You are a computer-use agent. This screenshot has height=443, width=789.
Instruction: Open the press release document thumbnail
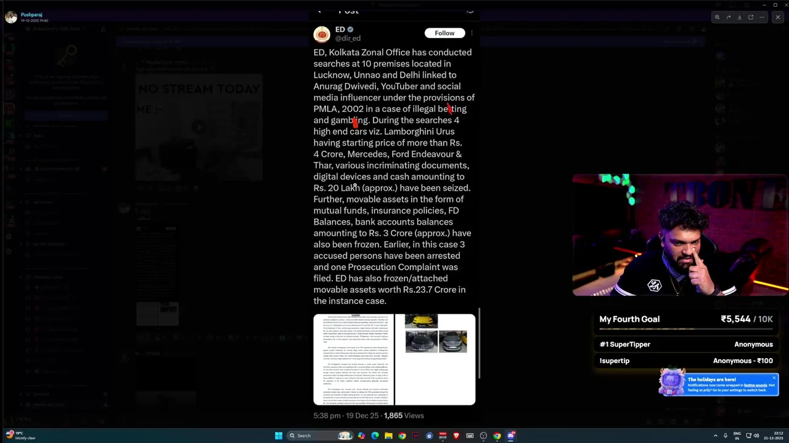coord(353,359)
